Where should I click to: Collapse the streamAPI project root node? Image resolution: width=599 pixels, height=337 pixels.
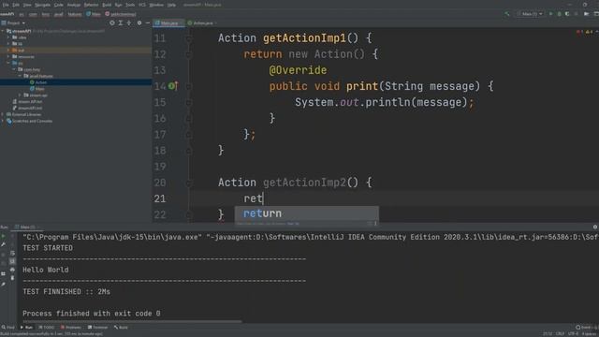(x=3, y=31)
